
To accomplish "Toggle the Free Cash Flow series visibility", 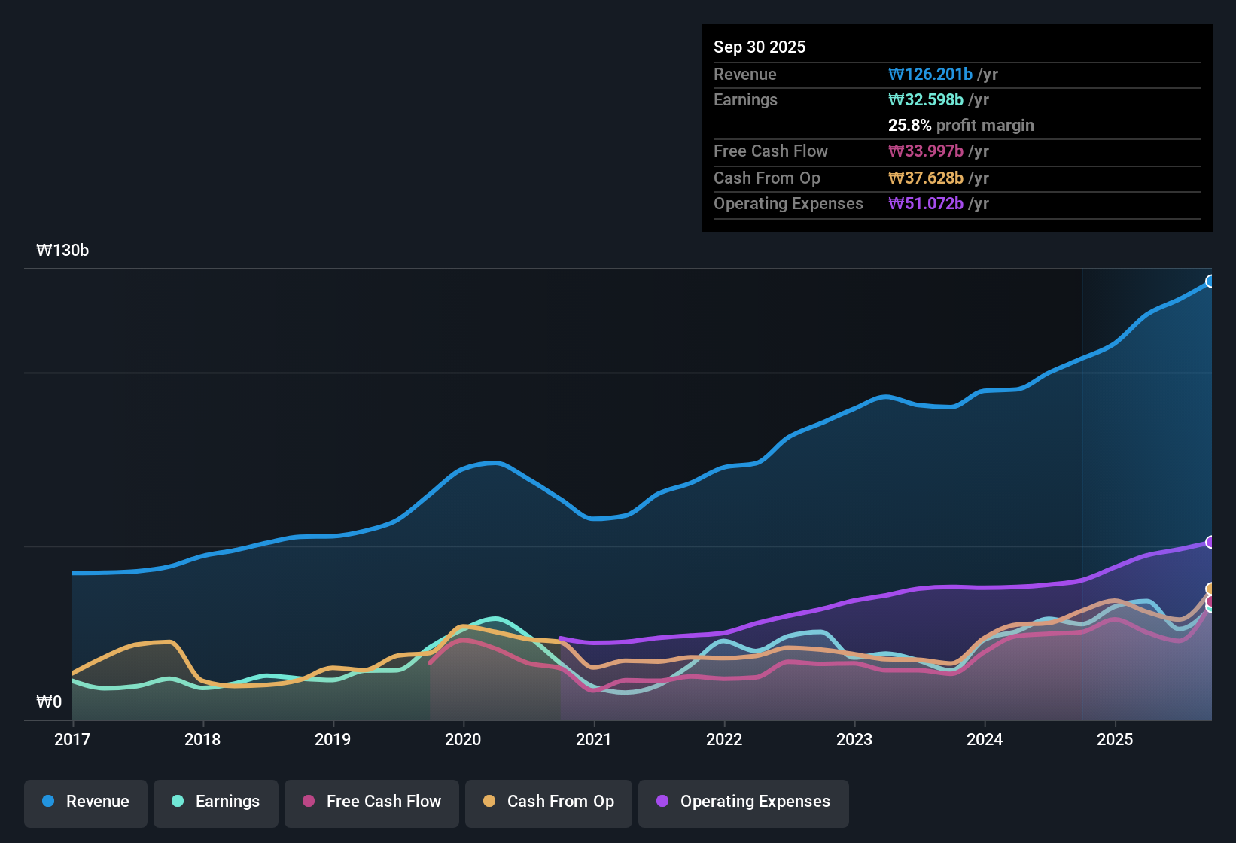I will tap(371, 802).
